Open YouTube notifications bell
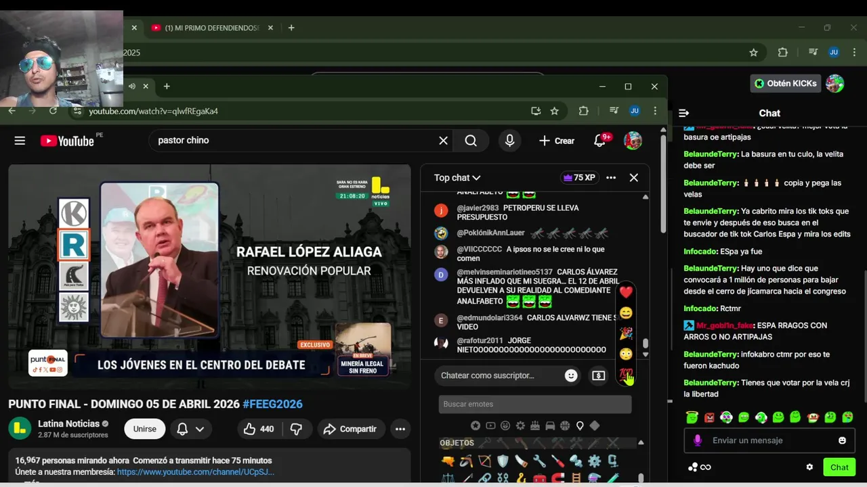The image size is (867, 487). coord(600,141)
